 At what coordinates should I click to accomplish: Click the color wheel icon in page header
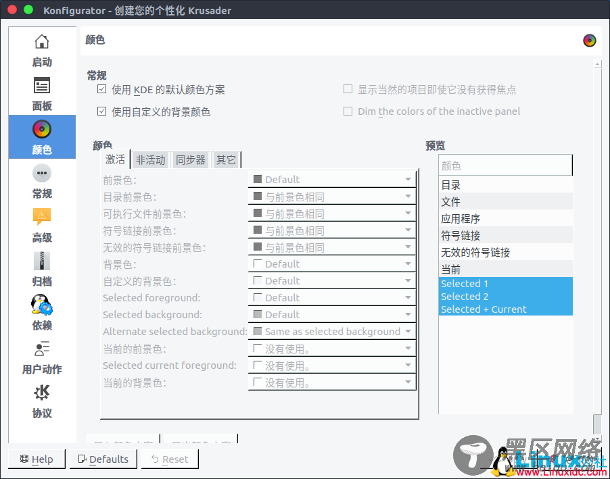coord(590,41)
